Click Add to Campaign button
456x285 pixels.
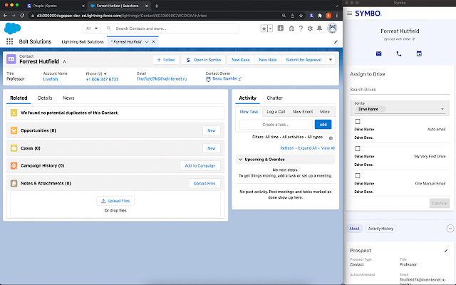(x=200, y=165)
